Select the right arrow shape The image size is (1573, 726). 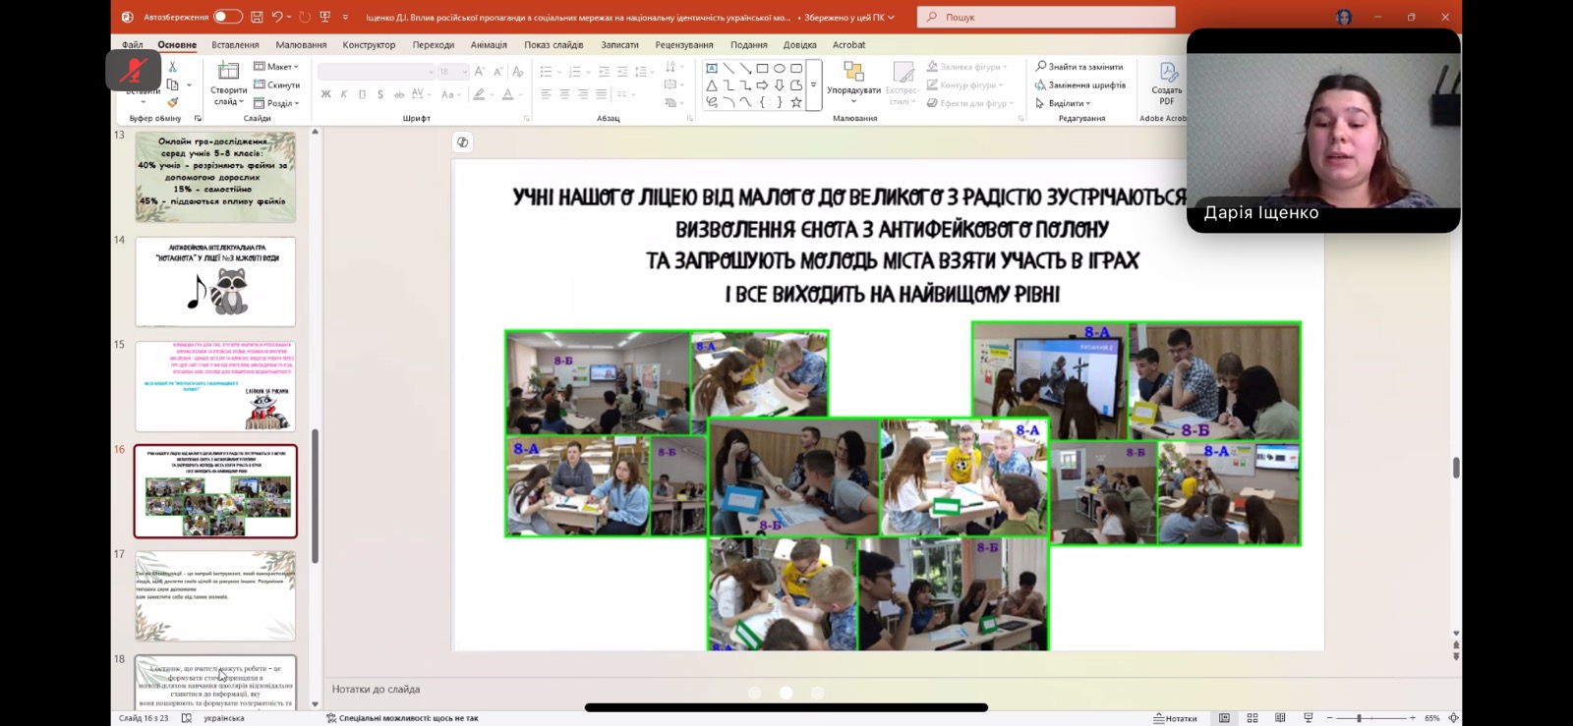pyautogui.click(x=762, y=85)
